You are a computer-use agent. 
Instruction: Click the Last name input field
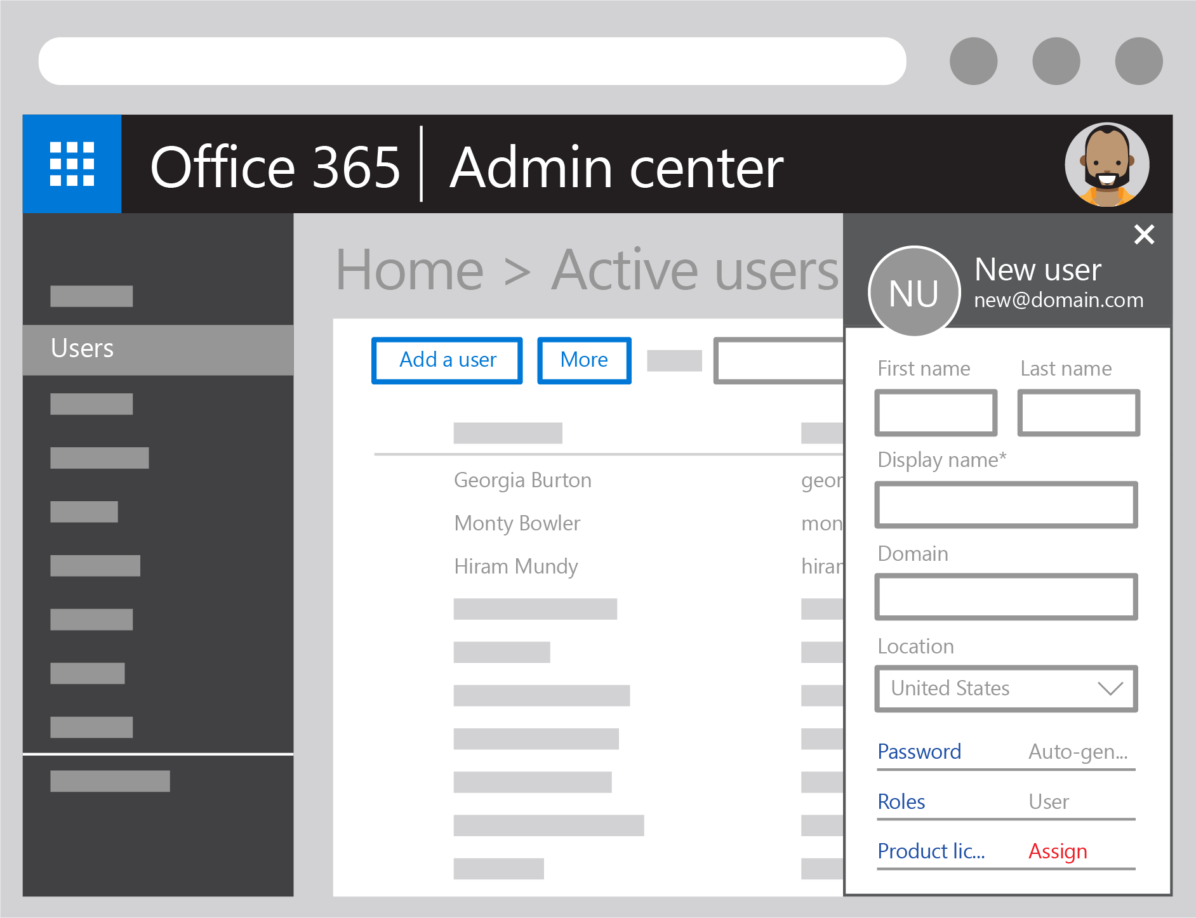click(x=1079, y=413)
